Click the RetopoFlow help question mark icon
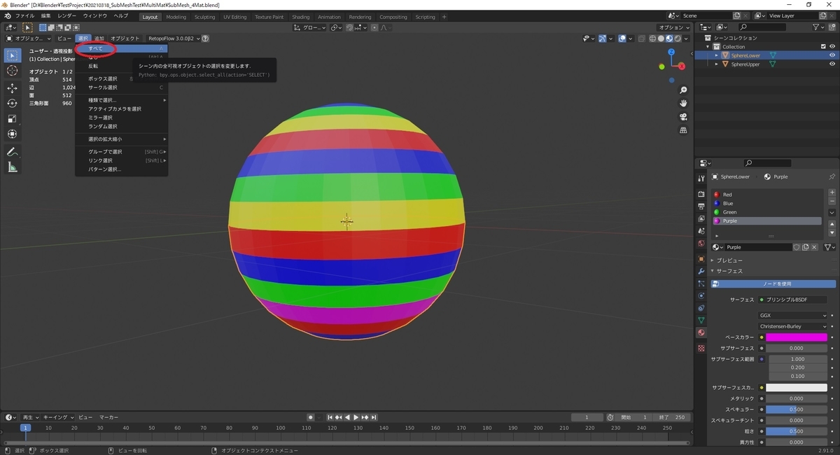 [206, 38]
